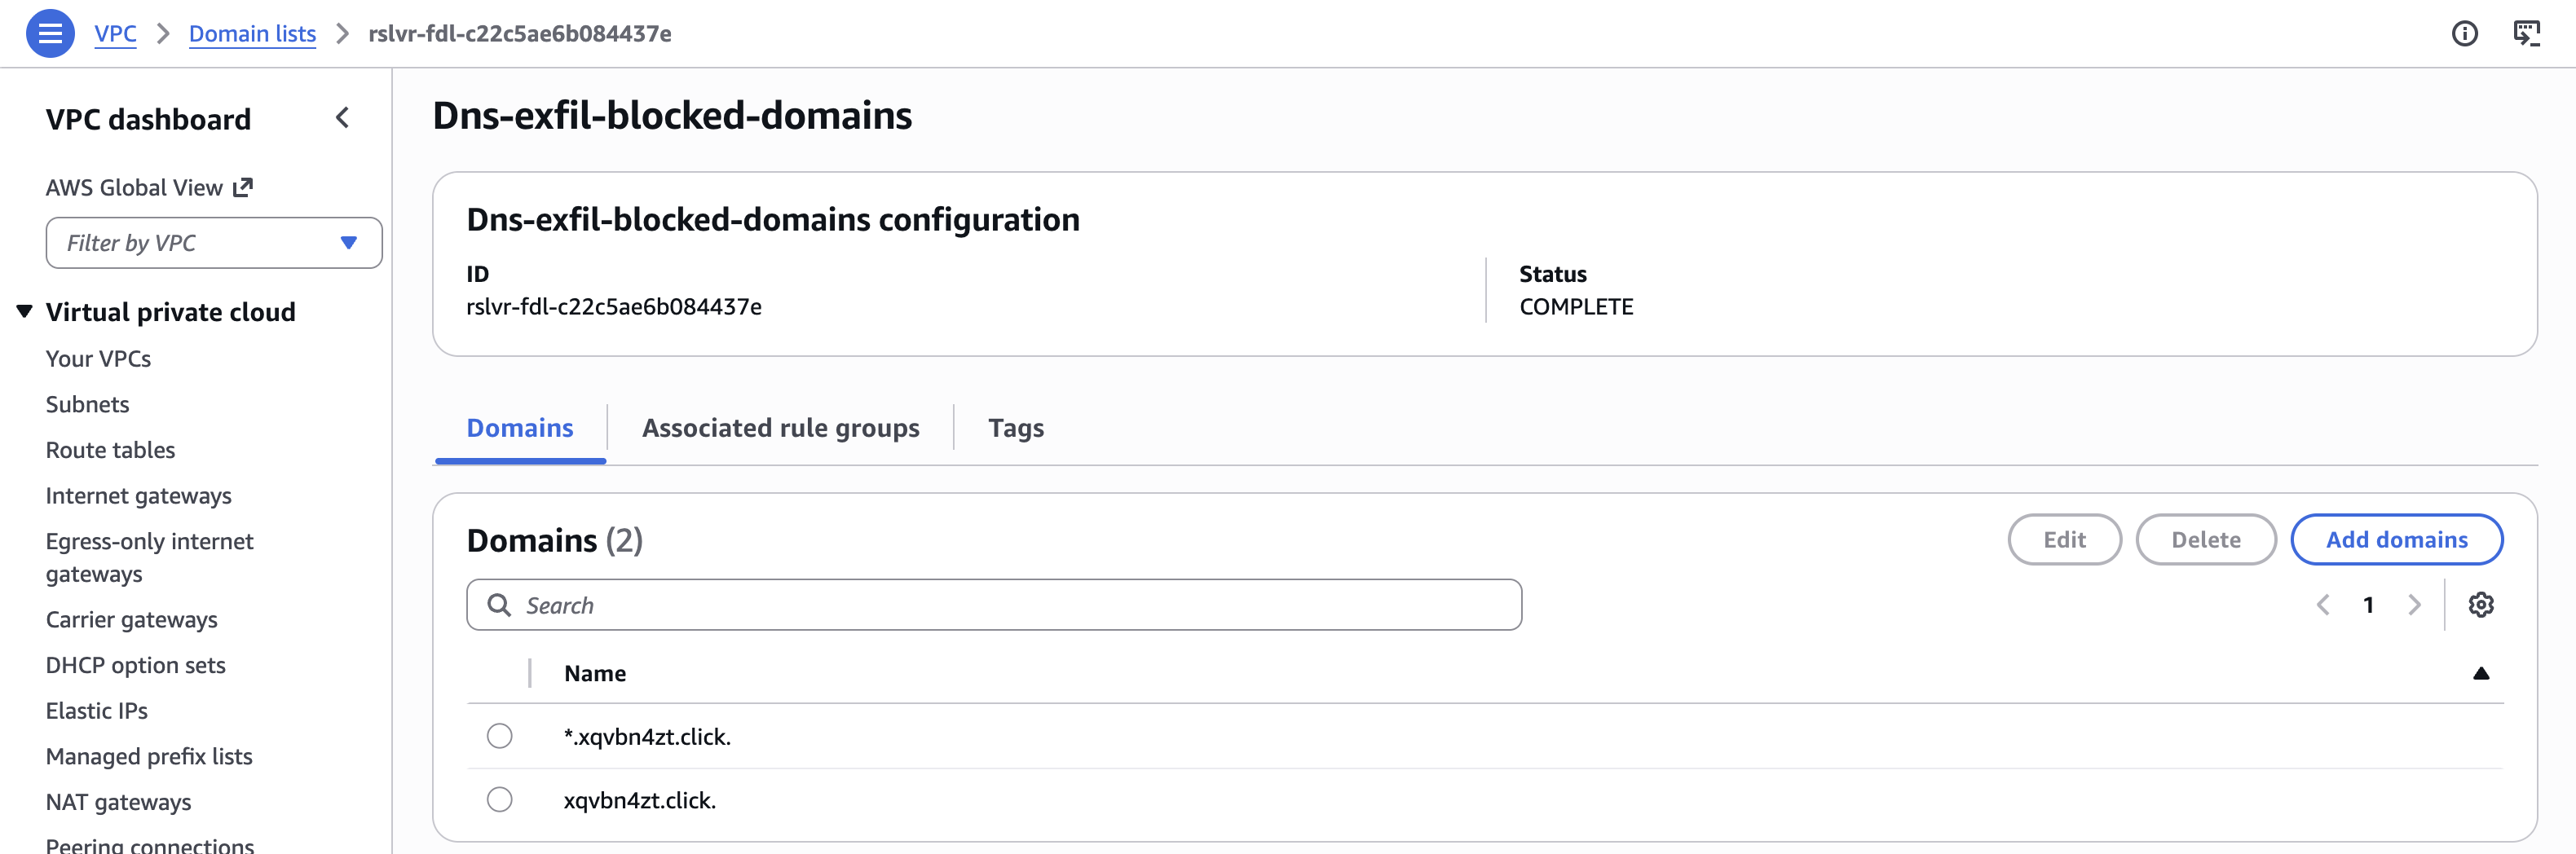Click AWS Global View external link icon
The width and height of the screenshot is (2576, 854).
[243, 187]
